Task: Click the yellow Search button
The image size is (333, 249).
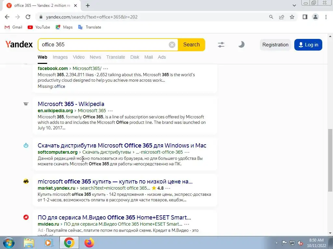Action: [191, 45]
